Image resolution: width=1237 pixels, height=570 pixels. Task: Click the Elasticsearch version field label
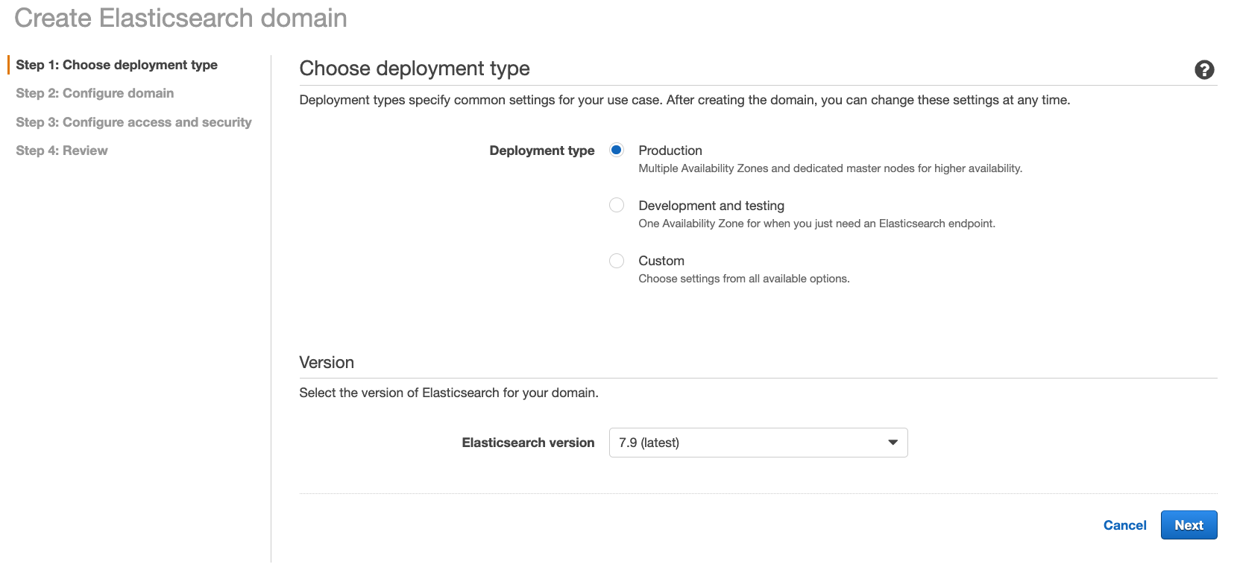click(x=528, y=443)
